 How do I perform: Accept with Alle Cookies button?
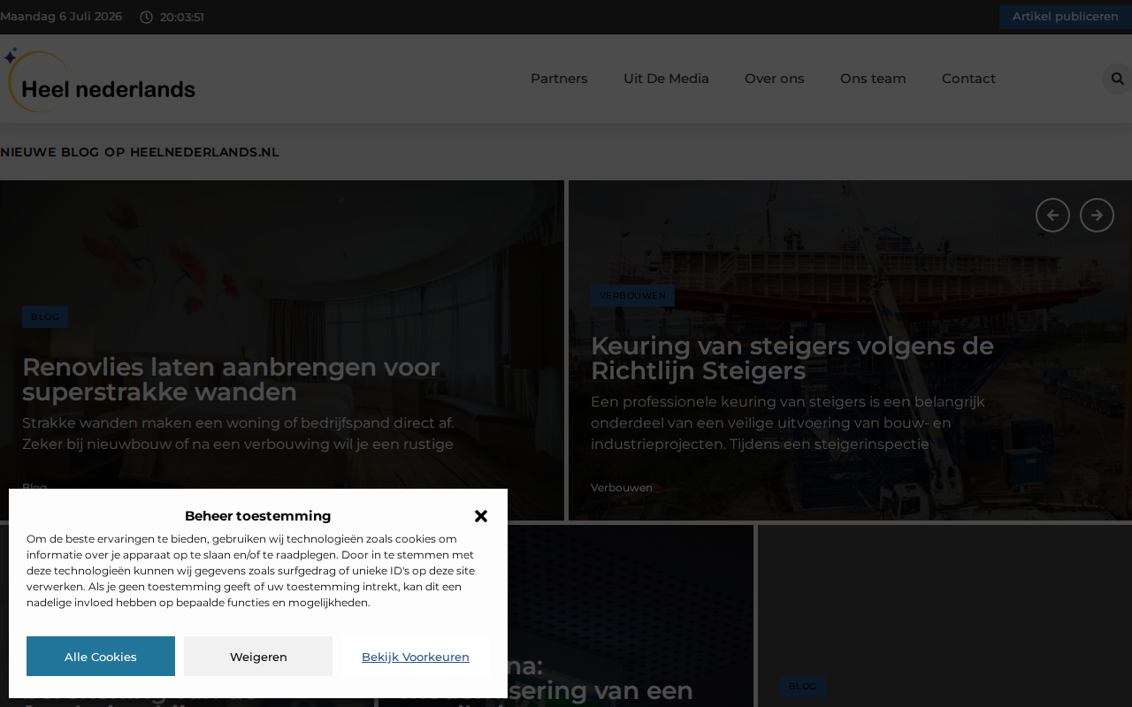[x=101, y=657]
